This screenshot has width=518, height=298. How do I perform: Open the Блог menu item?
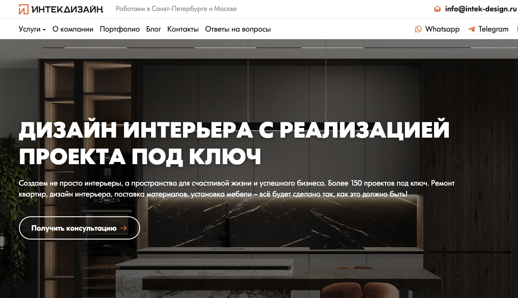[154, 29]
